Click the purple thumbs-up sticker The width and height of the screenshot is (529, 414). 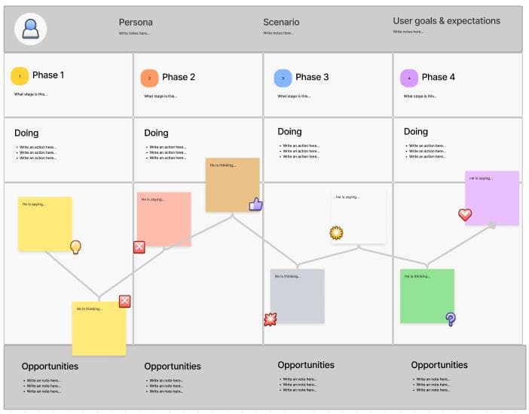(255, 204)
